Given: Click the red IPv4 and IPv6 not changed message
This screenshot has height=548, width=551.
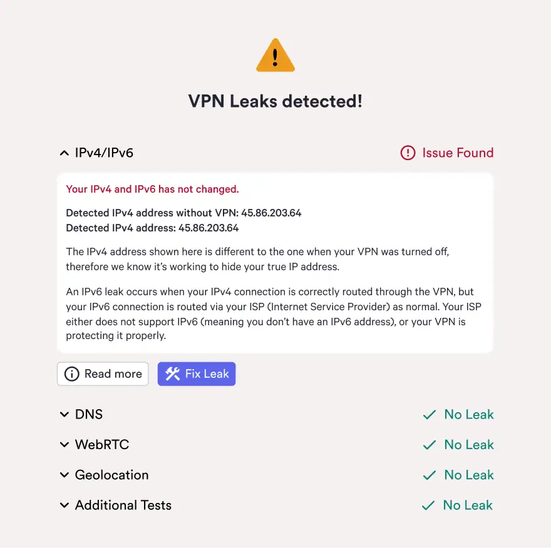Looking at the screenshot, I should (152, 189).
